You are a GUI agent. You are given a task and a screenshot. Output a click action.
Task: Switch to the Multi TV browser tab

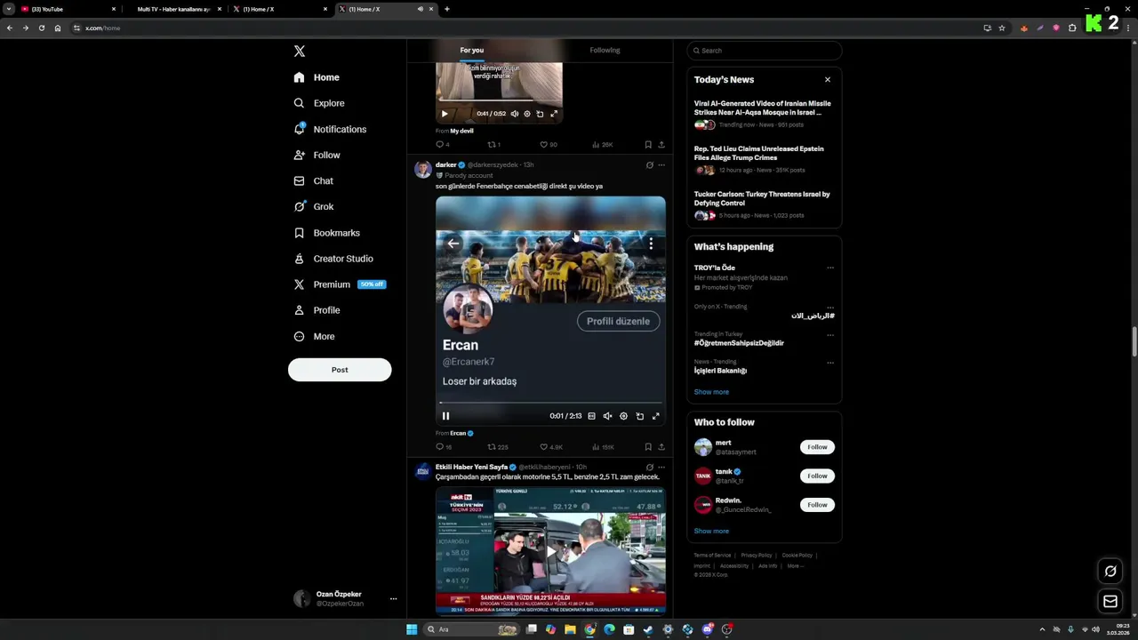click(x=172, y=9)
